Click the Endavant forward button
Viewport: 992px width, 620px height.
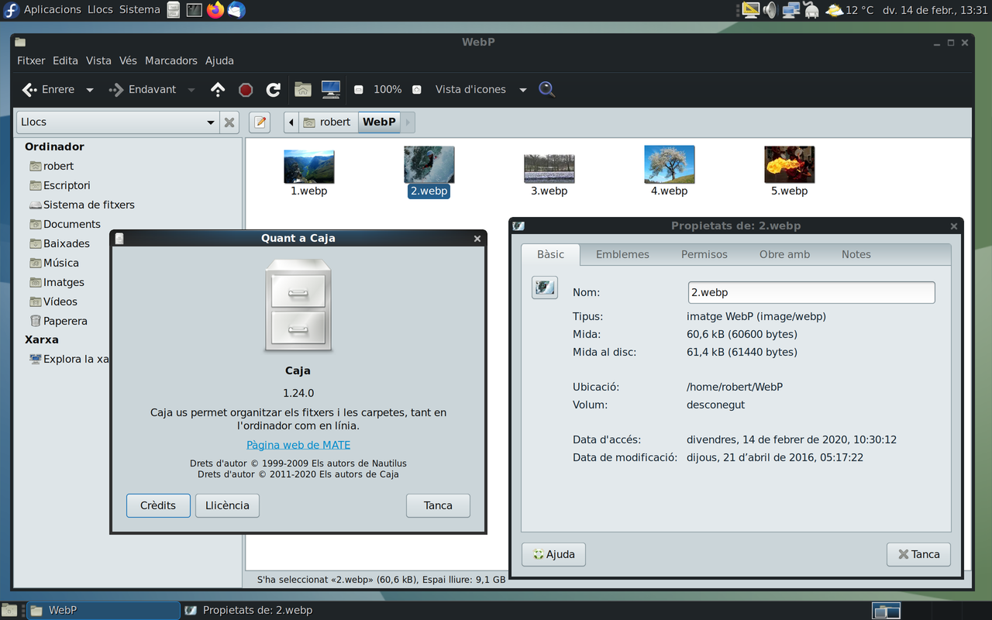pyautogui.click(x=143, y=90)
